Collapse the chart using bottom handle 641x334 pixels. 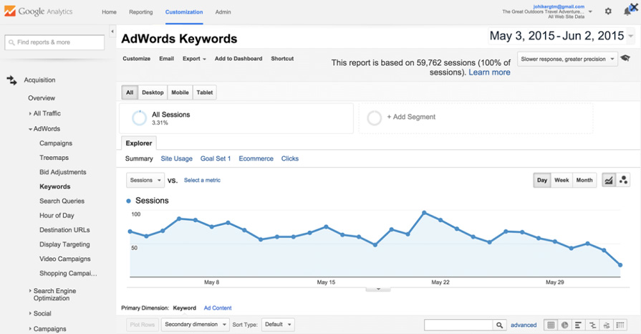click(378, 289)
